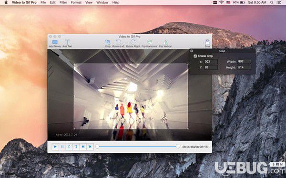Open the Help menu

[116, 2]
